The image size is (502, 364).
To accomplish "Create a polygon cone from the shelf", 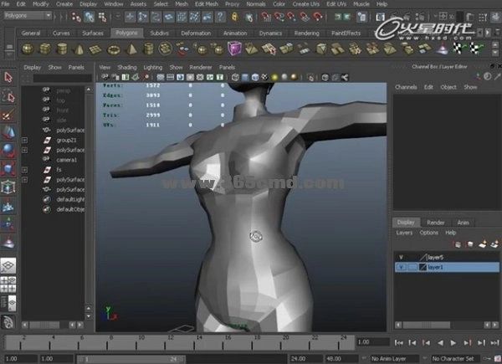I will point(80,48).
